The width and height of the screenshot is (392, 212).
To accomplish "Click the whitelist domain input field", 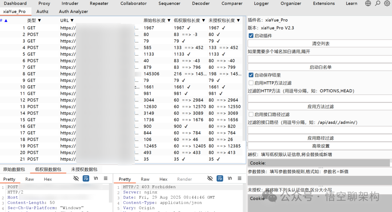I will point(320,59).
